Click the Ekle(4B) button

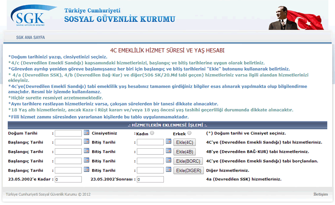point(185,152)
